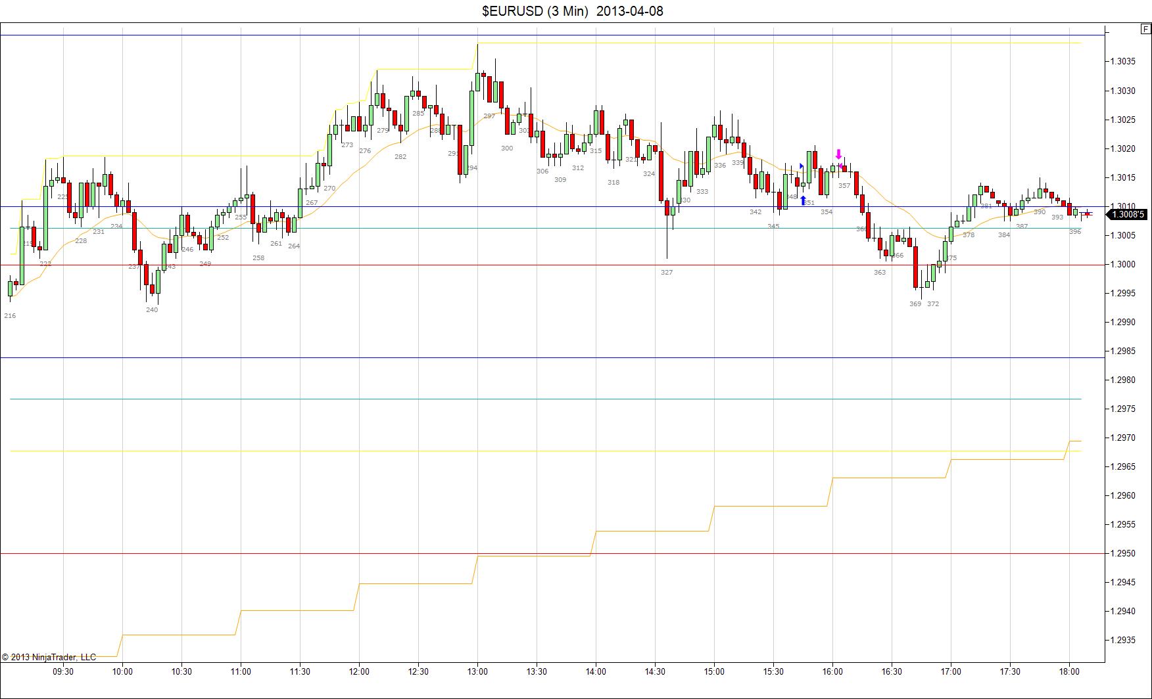
Task: Click the 1.2995 price axis label
Action: (x=1122, y=293)
